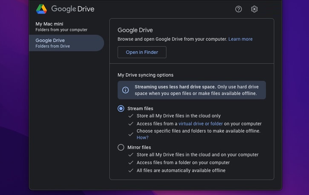
Task: Click 'Store all My Drive files in the cloud only'
Action: click(179, 116)
